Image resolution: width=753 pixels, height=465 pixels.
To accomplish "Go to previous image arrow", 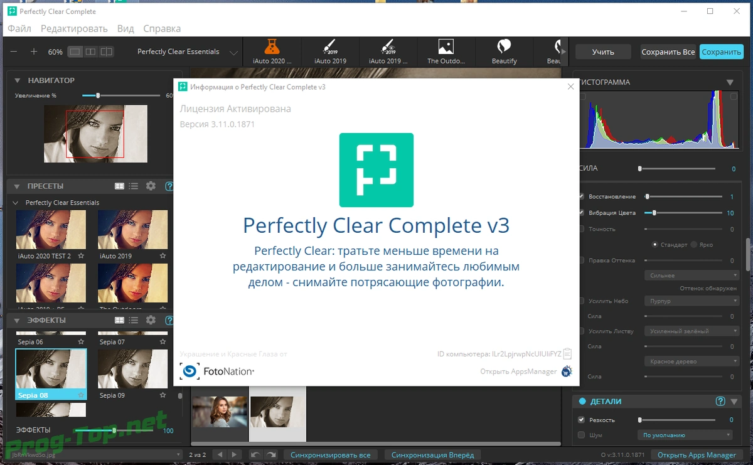I will click(219, 454).
